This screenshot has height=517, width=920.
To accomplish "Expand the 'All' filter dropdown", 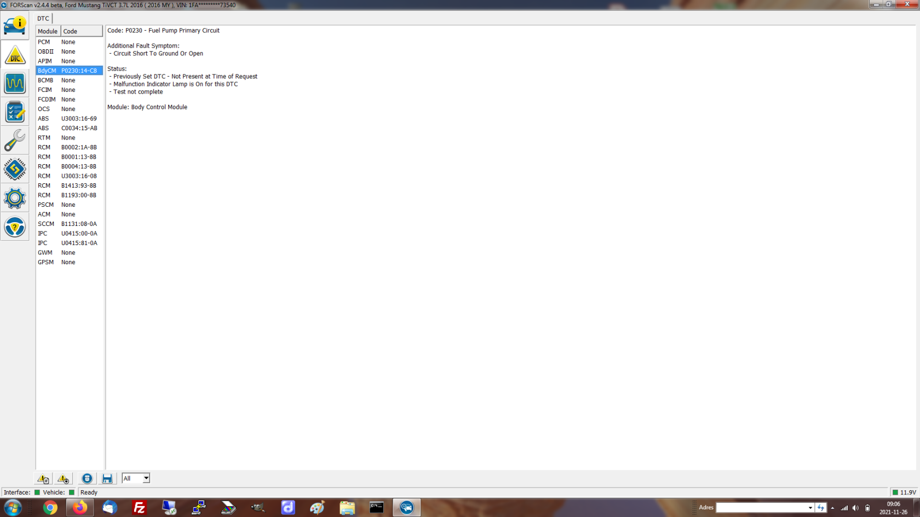I will pyautogui.click(x=146, y=478).
